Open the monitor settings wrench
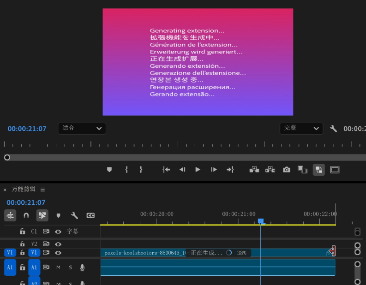This screenshot has width=366, height=285. pos(333,129)
